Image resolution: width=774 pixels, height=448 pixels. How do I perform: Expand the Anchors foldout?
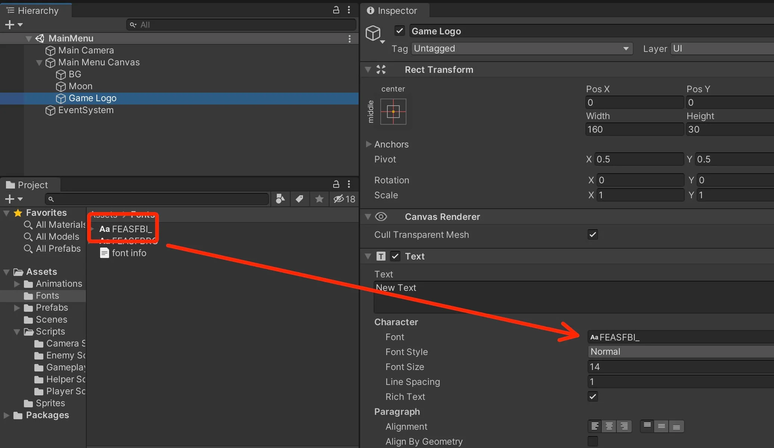click(368, 144)
